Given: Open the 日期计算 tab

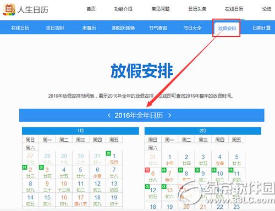Looking at the screenshot, I should coord(262,28).
